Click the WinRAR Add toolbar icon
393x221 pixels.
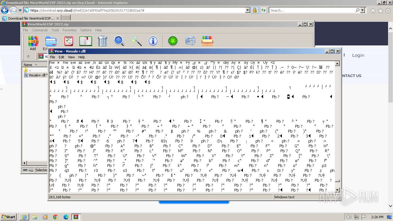(33, 41)
